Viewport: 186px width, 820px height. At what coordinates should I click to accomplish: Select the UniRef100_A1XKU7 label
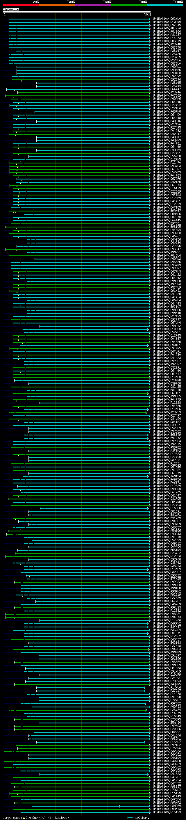coord(167,742)
